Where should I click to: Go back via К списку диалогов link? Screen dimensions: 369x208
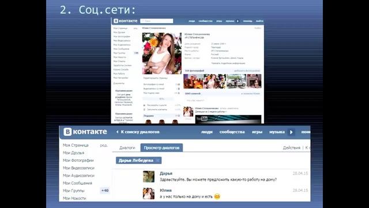pyautogui.click(x=138, y=132)
